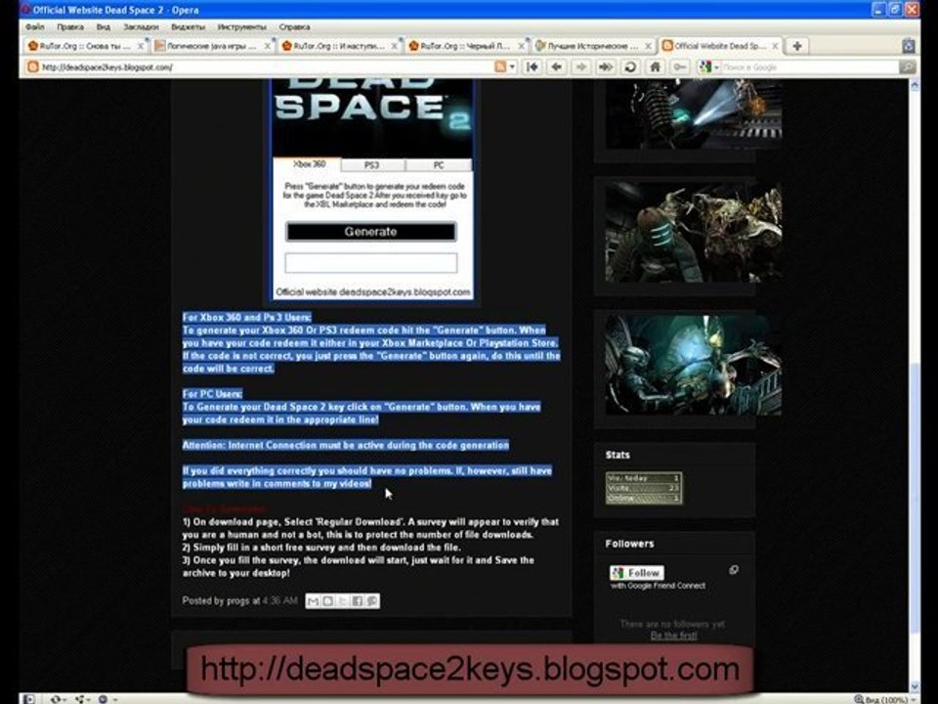Switch to the 'Логические java игры' tab
Viewport: 938px width, 704px height.
coord(212,46)
